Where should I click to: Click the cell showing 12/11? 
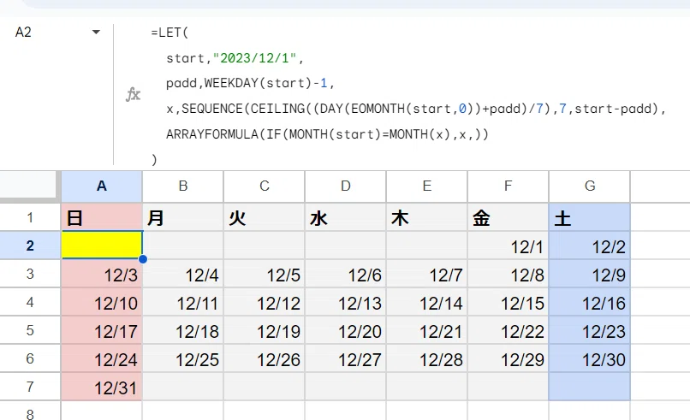pyautogui.click(x=183, y=302)
